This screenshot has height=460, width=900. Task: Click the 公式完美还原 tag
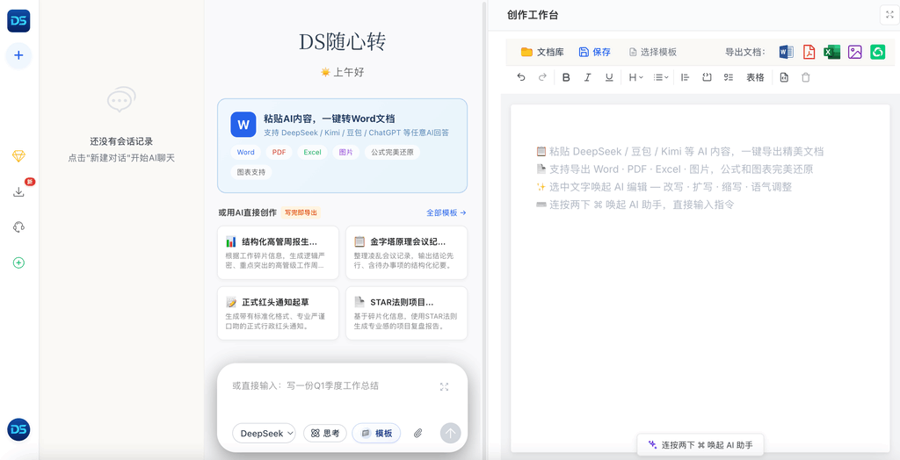(392, 153)
